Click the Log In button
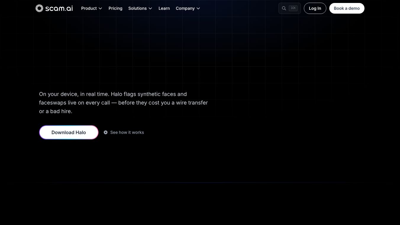 click(315, 8)
